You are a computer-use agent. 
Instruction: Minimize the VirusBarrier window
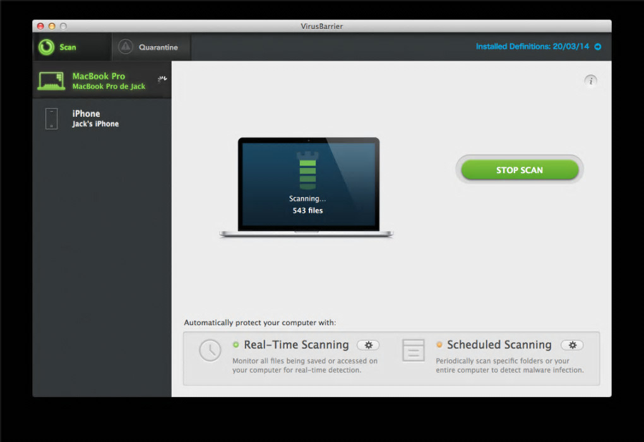[x=52, y=27]
